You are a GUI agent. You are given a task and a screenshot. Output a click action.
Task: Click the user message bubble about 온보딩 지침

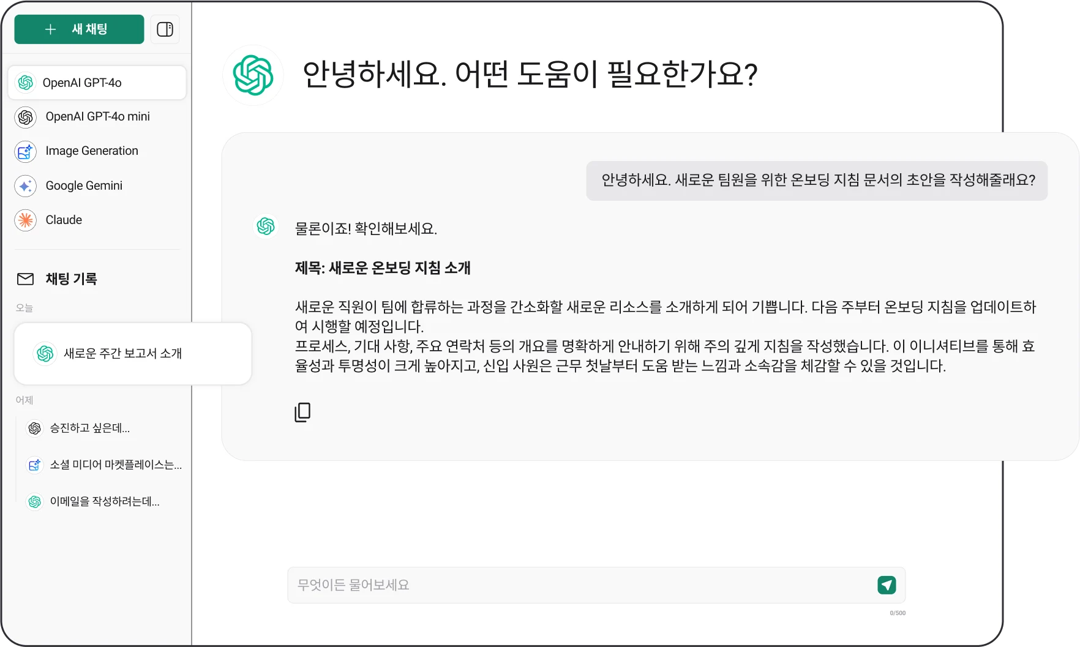[x=817, y=181]
